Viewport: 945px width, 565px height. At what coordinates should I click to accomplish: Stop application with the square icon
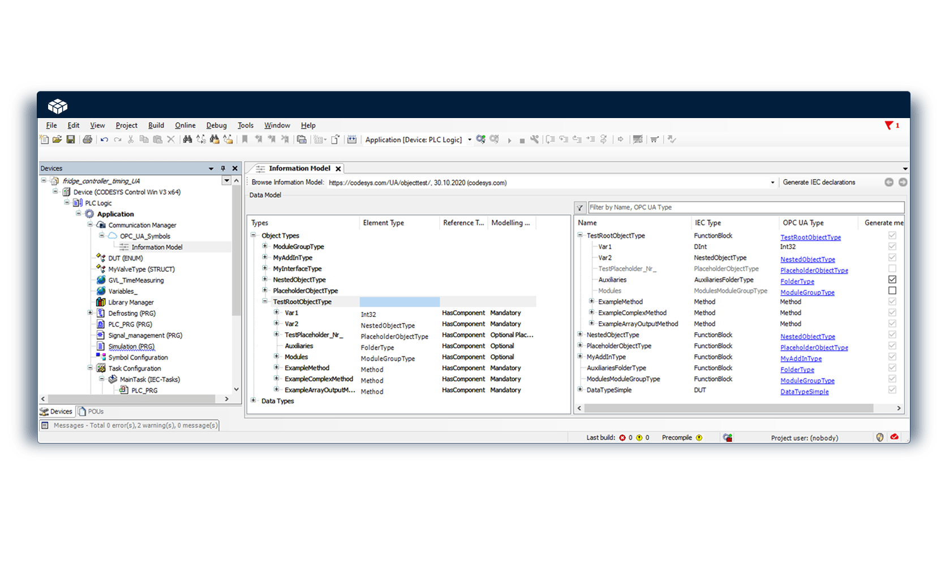(x=522, y=140)
